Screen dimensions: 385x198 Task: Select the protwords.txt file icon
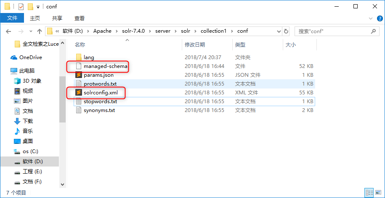tap(79, 84)
